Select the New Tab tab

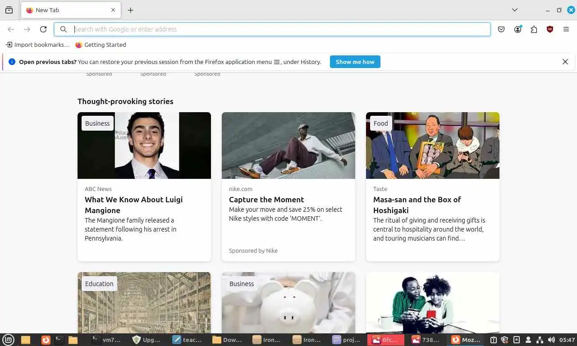click(x=70, y=10)
